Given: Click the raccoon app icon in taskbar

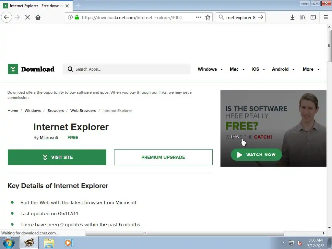Looking at the screenshot, I should coord(29,243).
